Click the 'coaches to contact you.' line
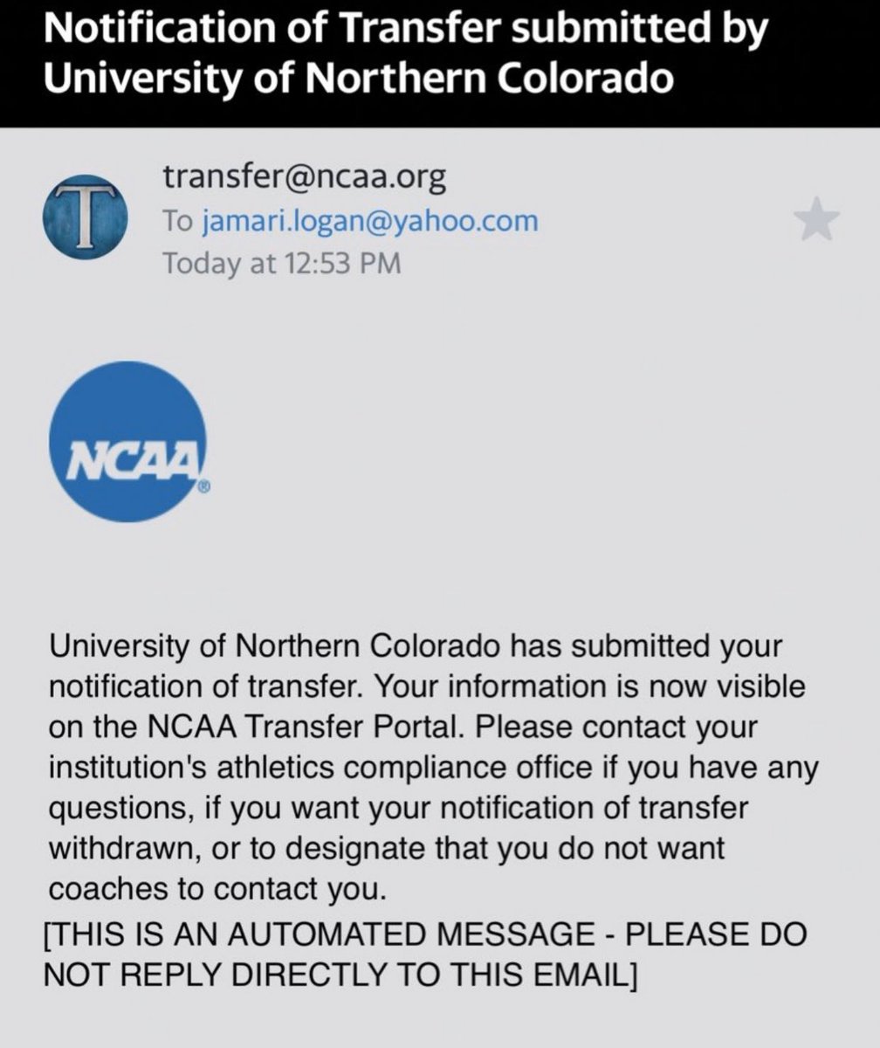 217,887
